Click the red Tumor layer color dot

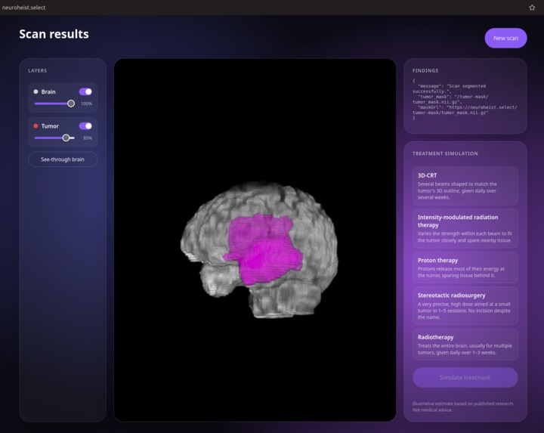tap(36, 126)
